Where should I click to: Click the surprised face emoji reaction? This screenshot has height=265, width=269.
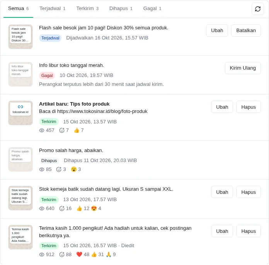pyautogui.click(x=74, y=169)
